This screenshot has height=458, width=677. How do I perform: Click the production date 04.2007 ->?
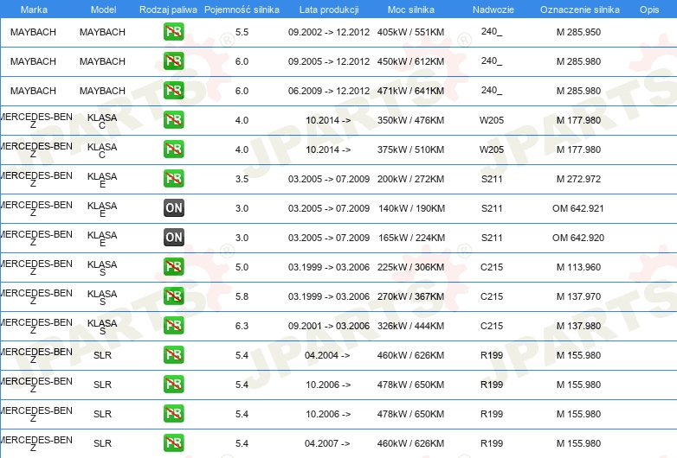tap(327, 443)
